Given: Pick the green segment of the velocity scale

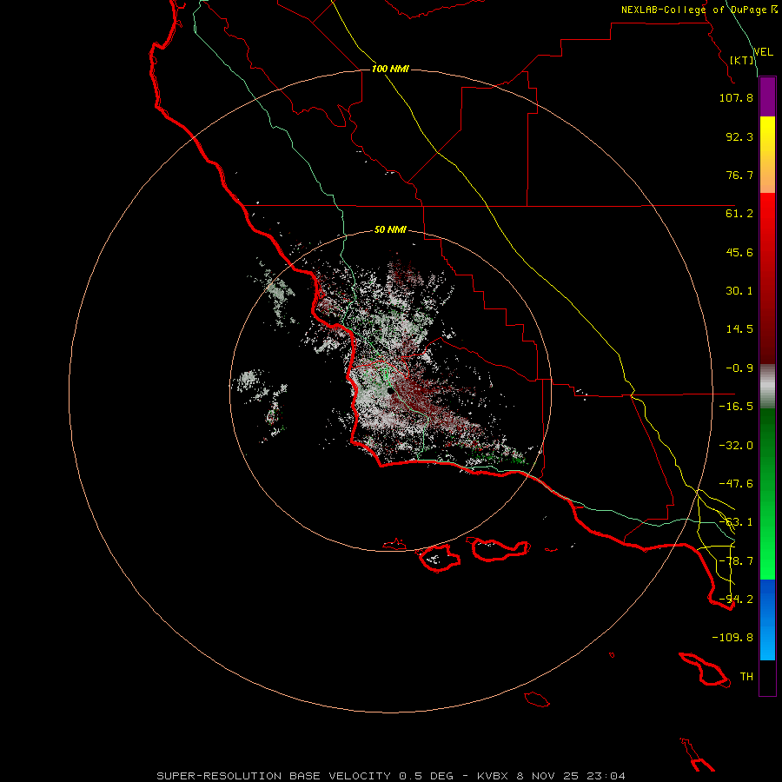Looking at the screenshot, I should [767, 494].
